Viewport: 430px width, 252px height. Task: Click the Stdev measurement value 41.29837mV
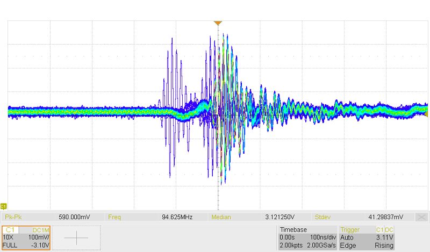pyautogui.click(x=384, y=217)
